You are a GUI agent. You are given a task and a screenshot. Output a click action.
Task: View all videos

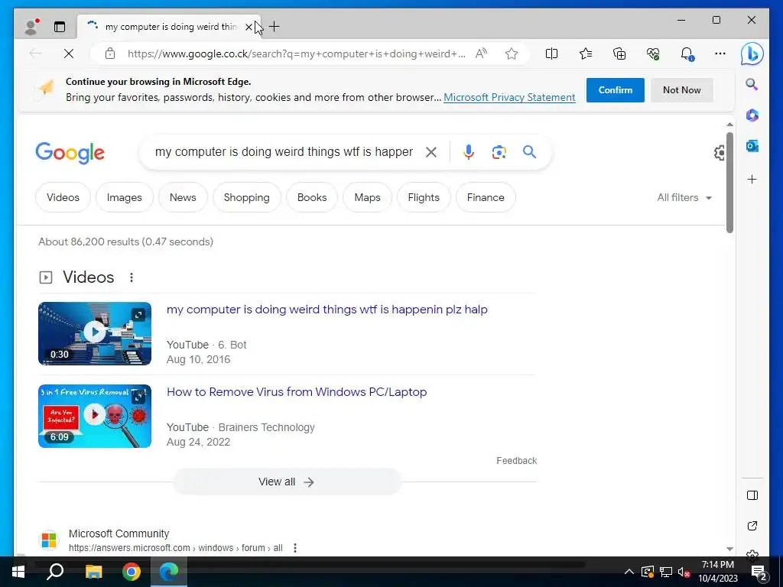click(x=287, y=482)
